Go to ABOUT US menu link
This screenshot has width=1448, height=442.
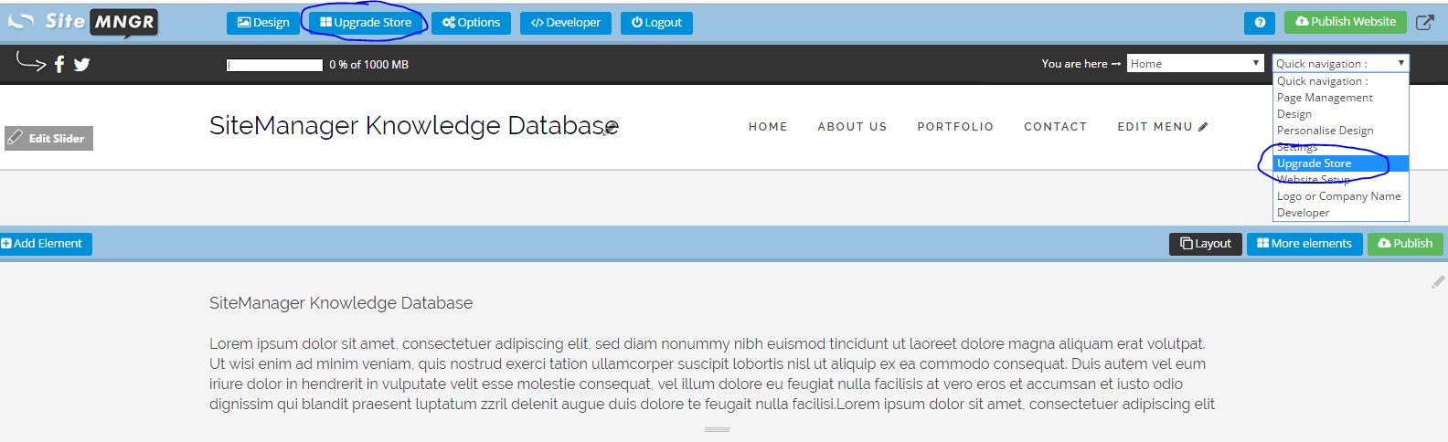point(852,127)
